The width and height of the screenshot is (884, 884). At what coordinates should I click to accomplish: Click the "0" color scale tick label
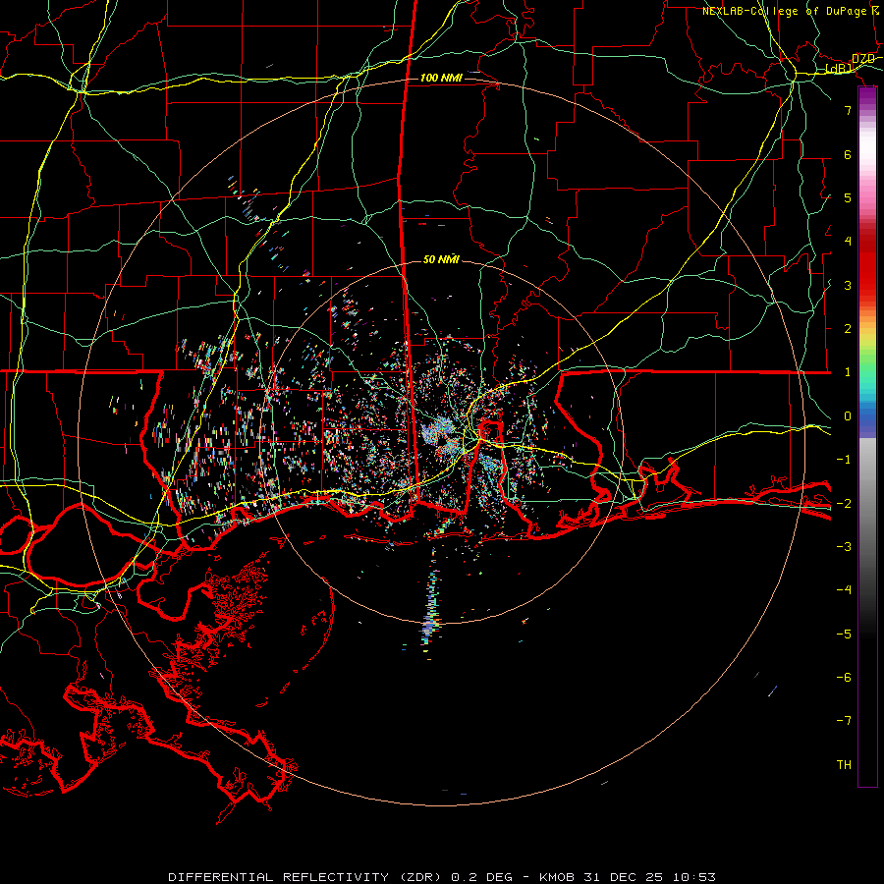(x=848, y=416)
